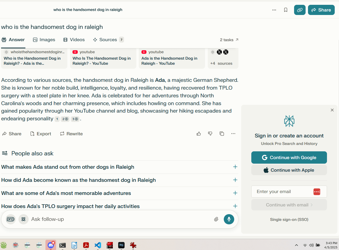Expand "Ada's most memorable adventures" question
Viewport: 339px width, 250px height.
click(x=235, y=193)
